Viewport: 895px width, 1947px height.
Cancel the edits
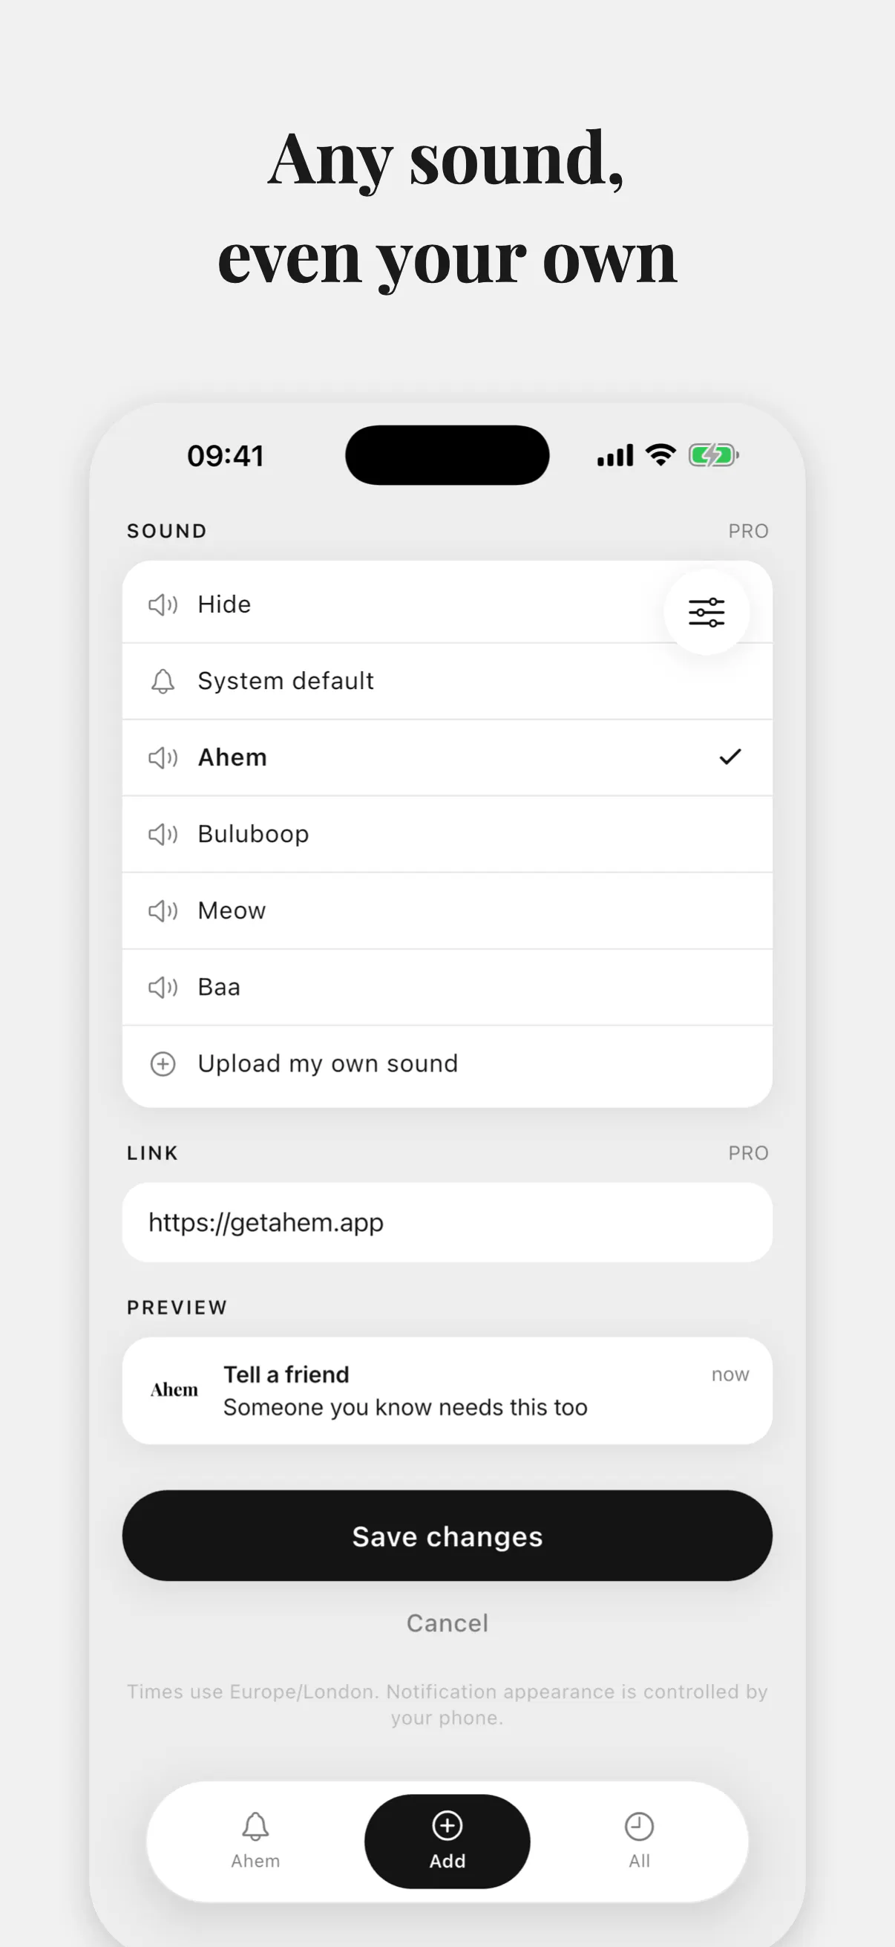pyautogui.click(x=447, y=1622)
